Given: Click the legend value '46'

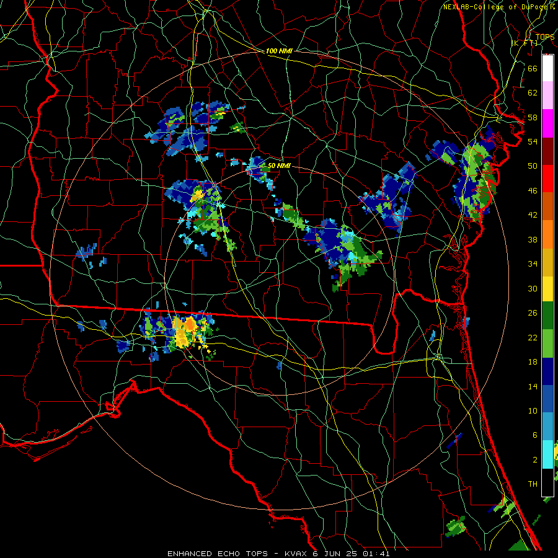Looking at the screenshot, I should (533, 191).
